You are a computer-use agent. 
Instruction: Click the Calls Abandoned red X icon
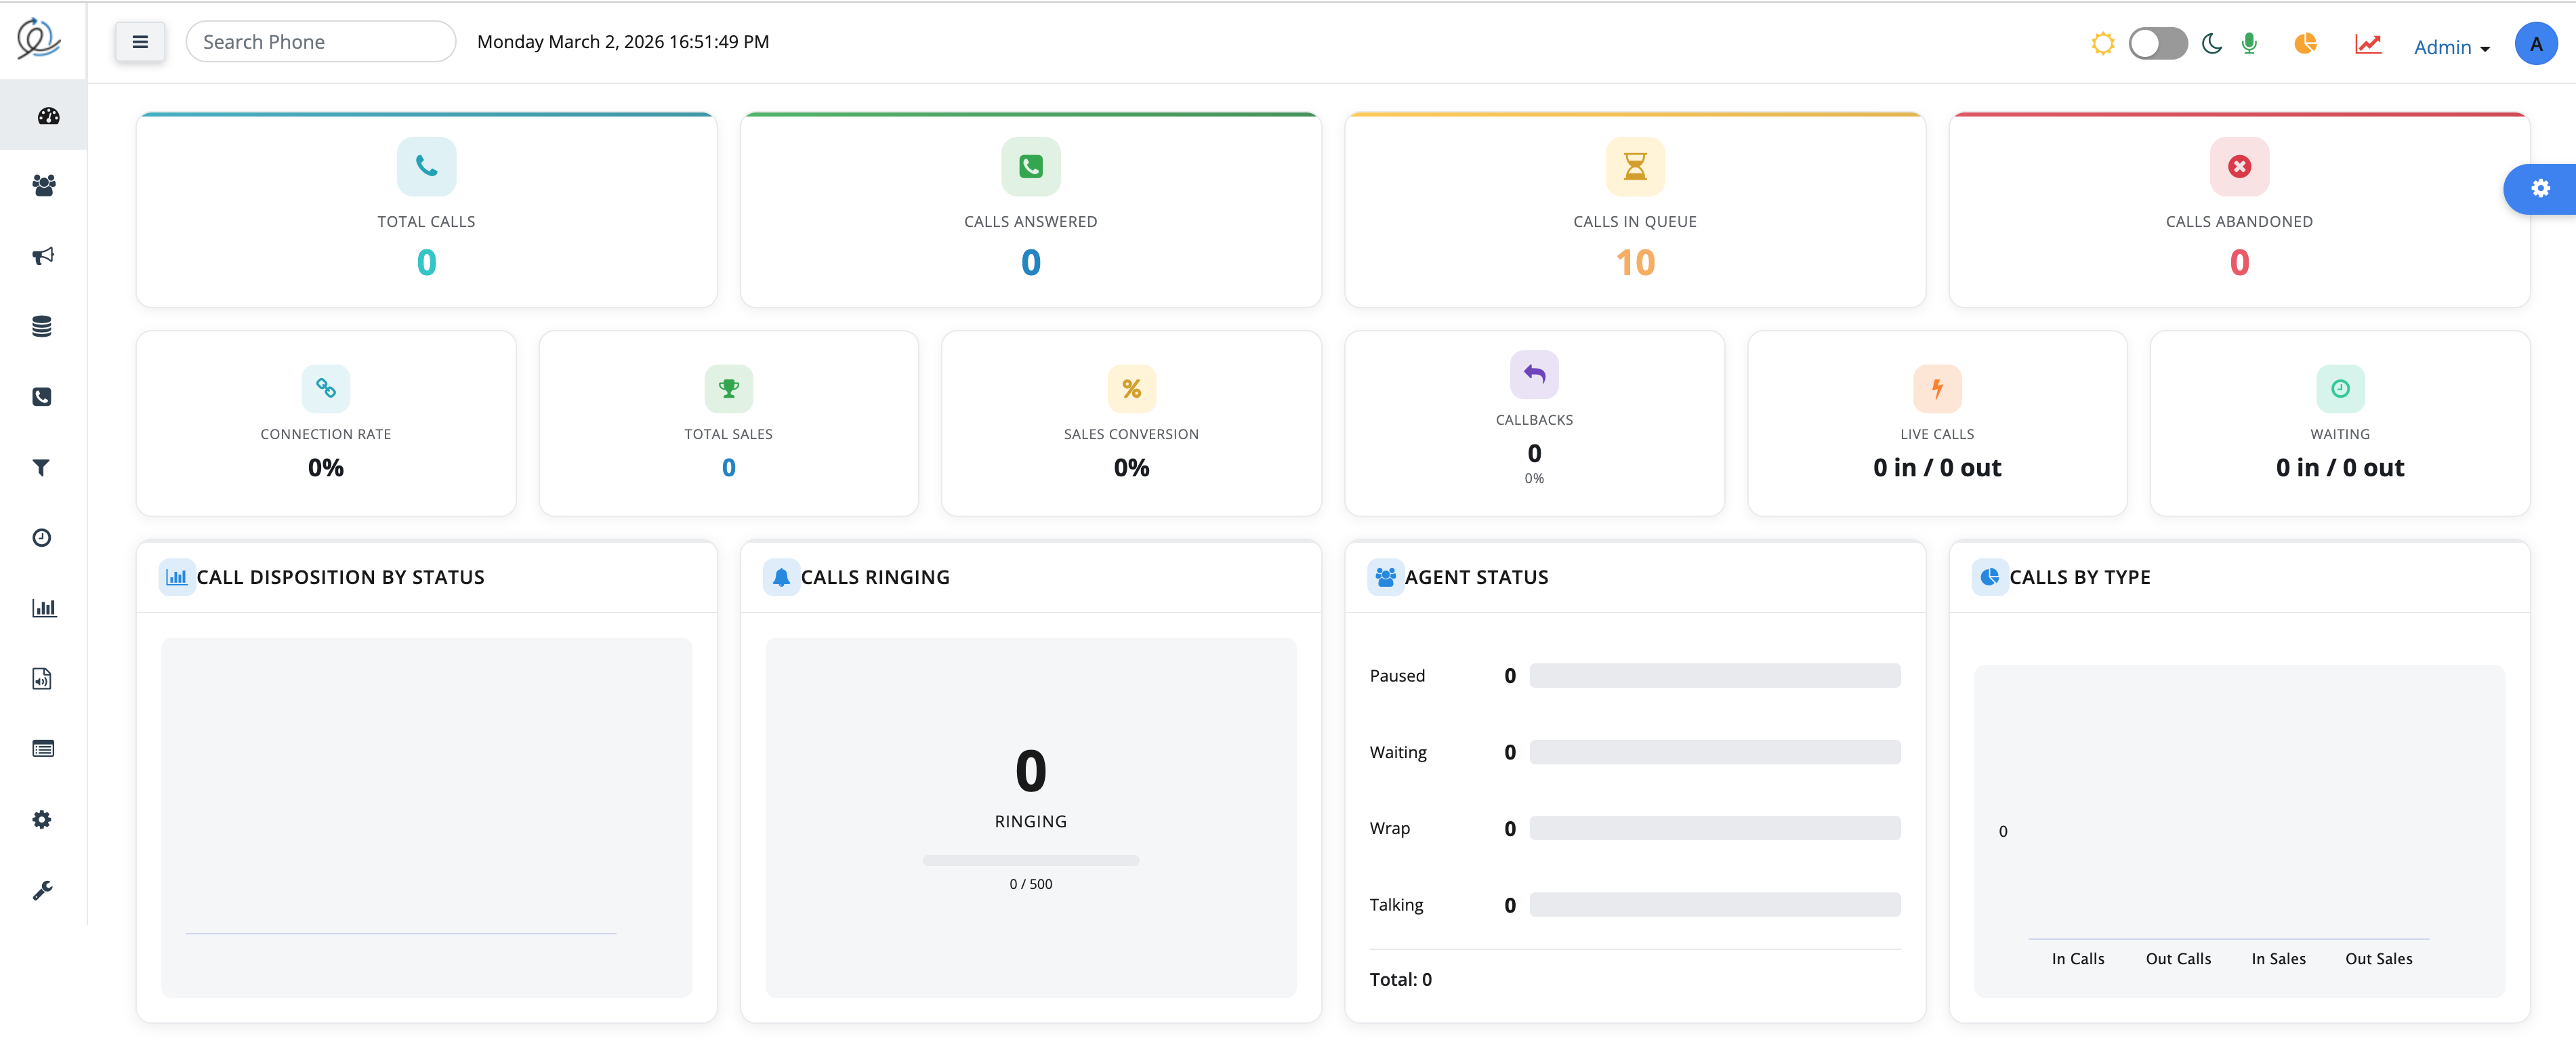(x=2239, y=166)
